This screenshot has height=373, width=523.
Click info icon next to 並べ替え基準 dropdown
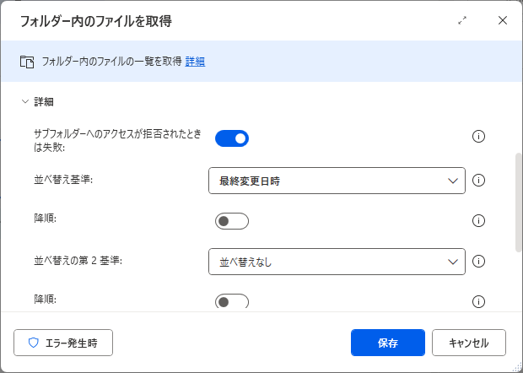tap(478, 181)
